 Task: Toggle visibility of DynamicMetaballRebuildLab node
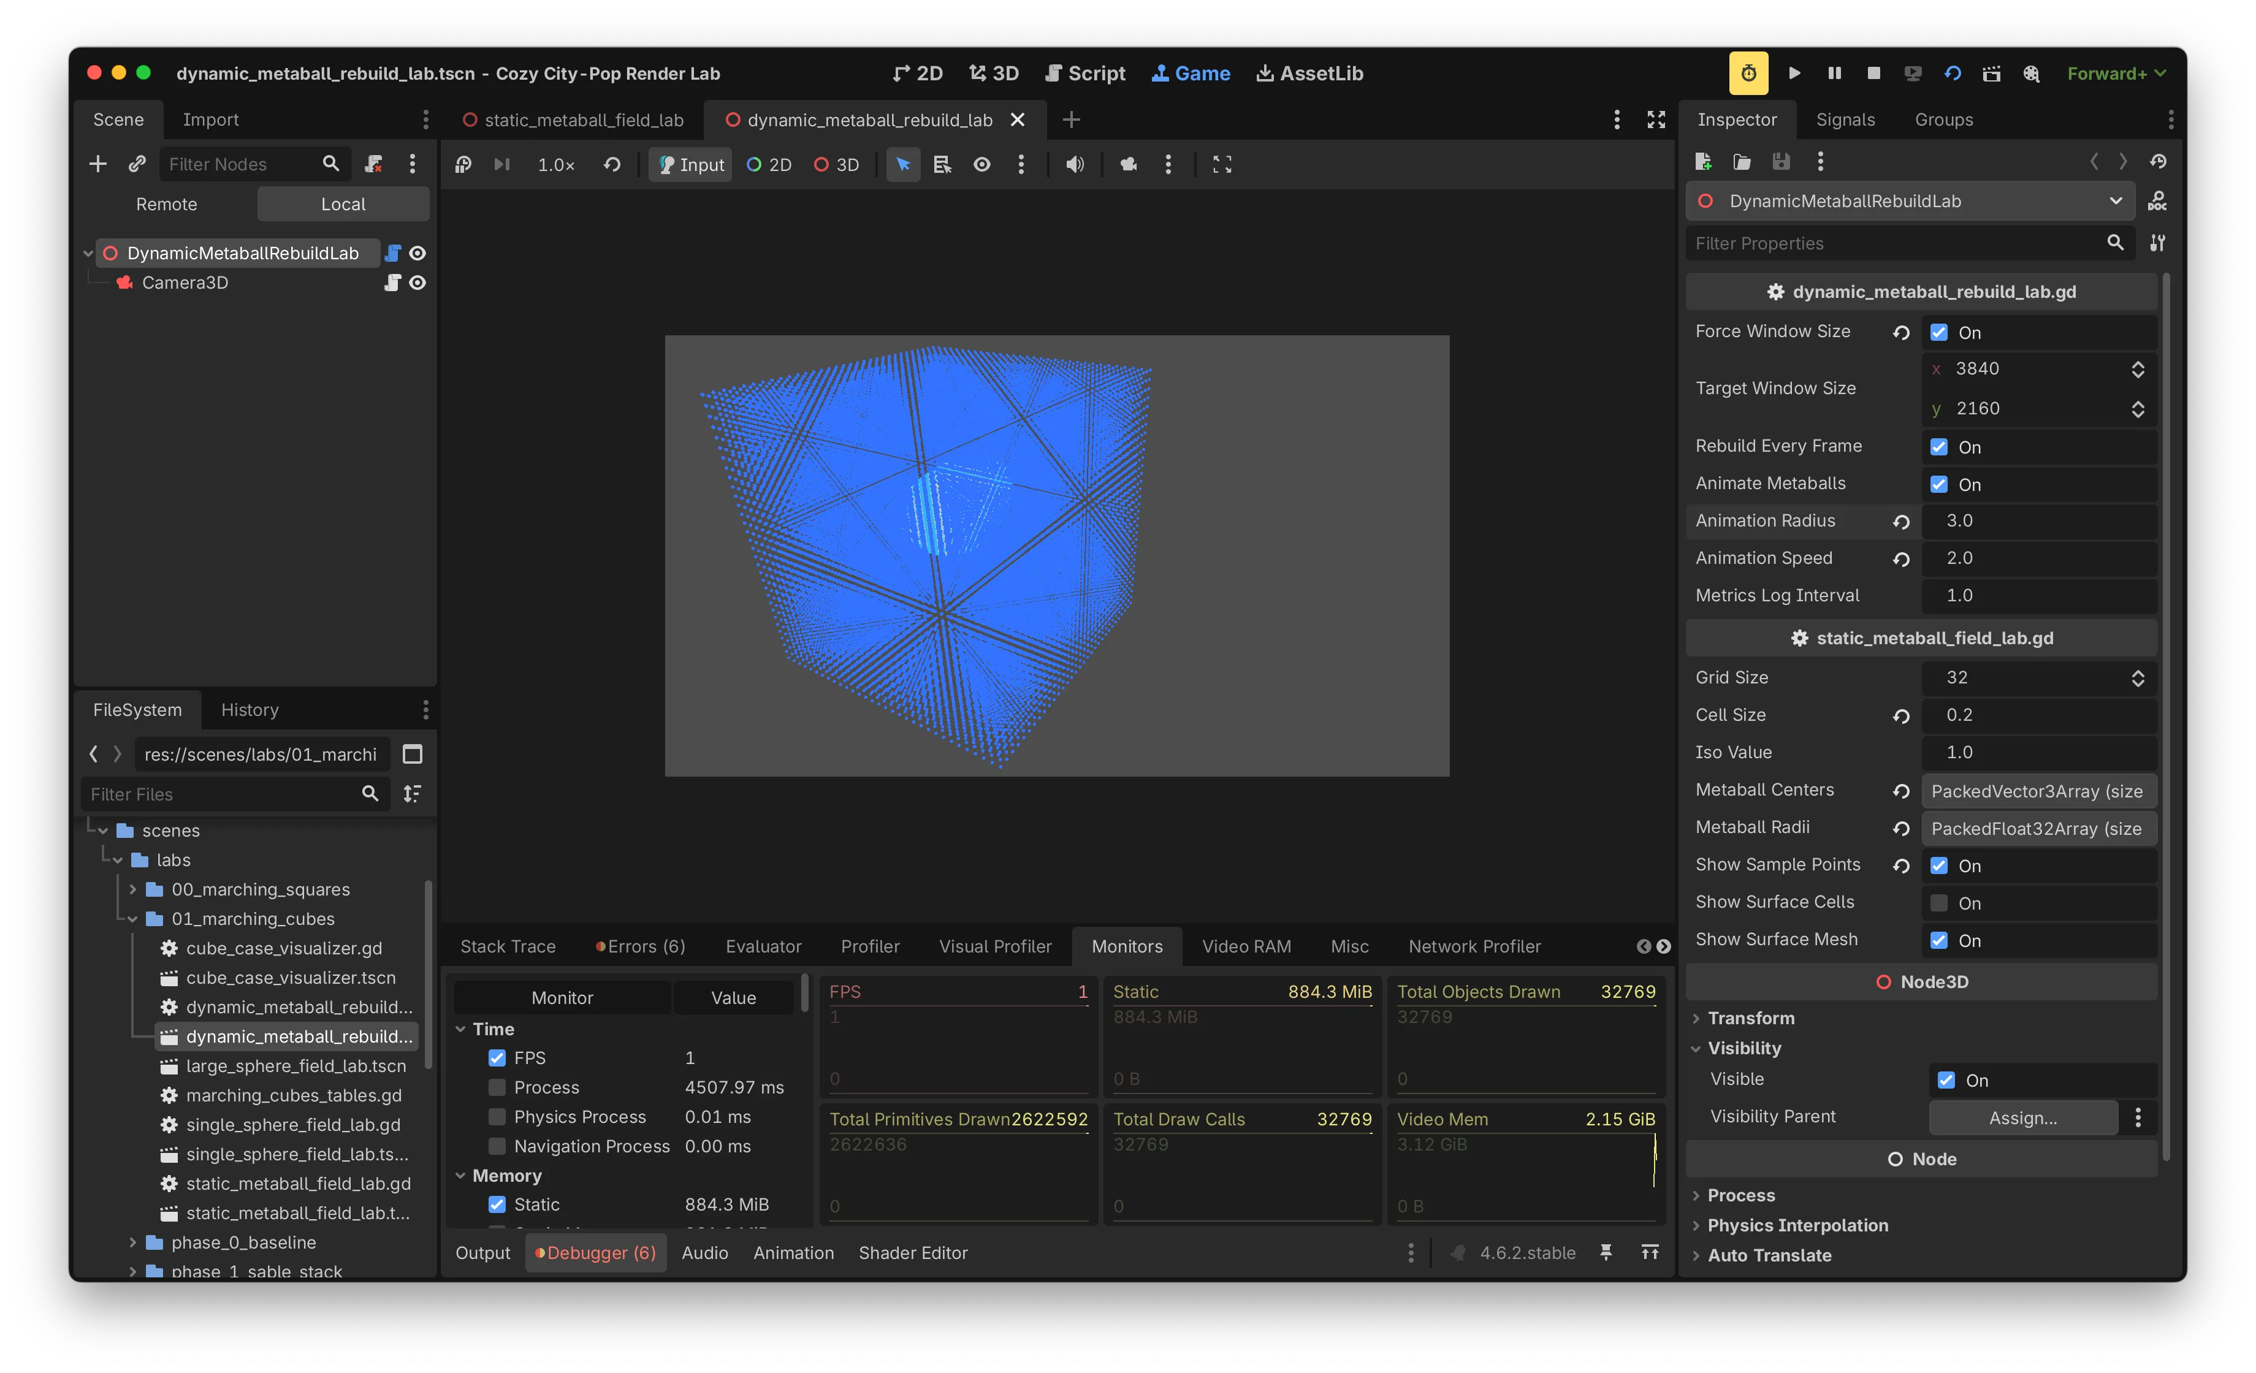click(x=417, y=253)
